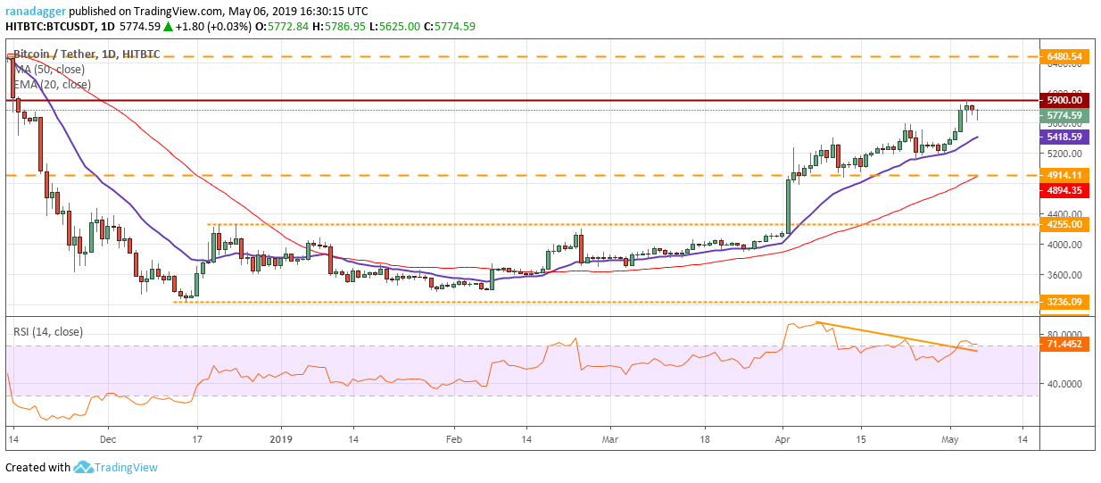The image size is (1101, 483).
Task: Click the Bitcoin / Tether, 1D, HITBTC title
Action: point(87,54)
